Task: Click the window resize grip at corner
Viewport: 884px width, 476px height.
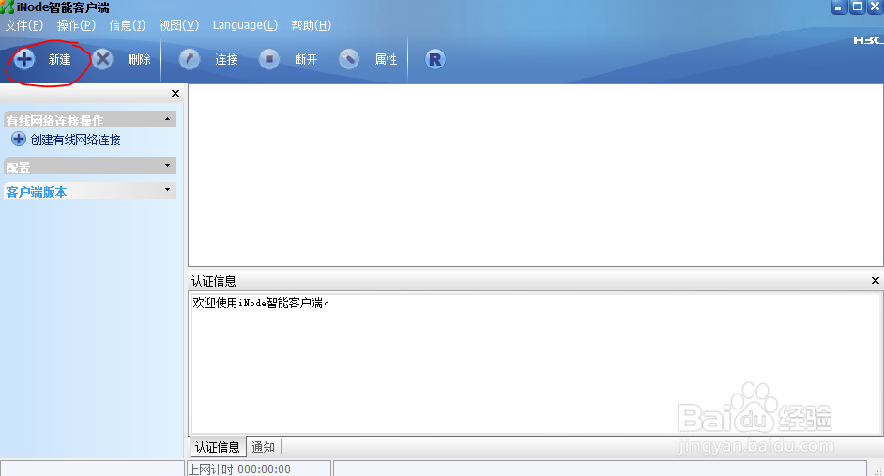Action: click(877, 471)
